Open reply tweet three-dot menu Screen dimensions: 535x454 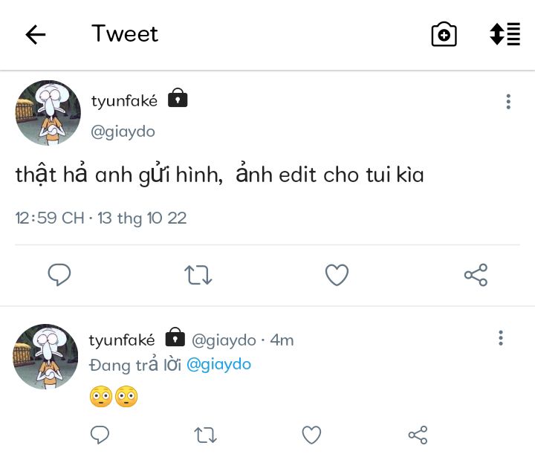501,339
